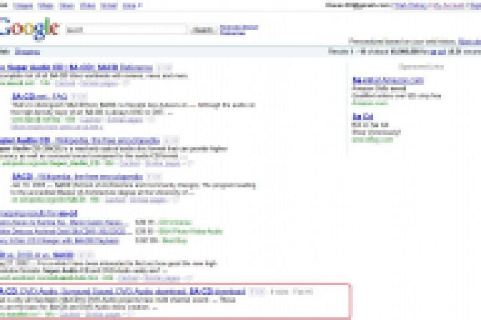
Task: Click the Search button beside the query box
Action: pyautogui.click(x=203, y=30)
